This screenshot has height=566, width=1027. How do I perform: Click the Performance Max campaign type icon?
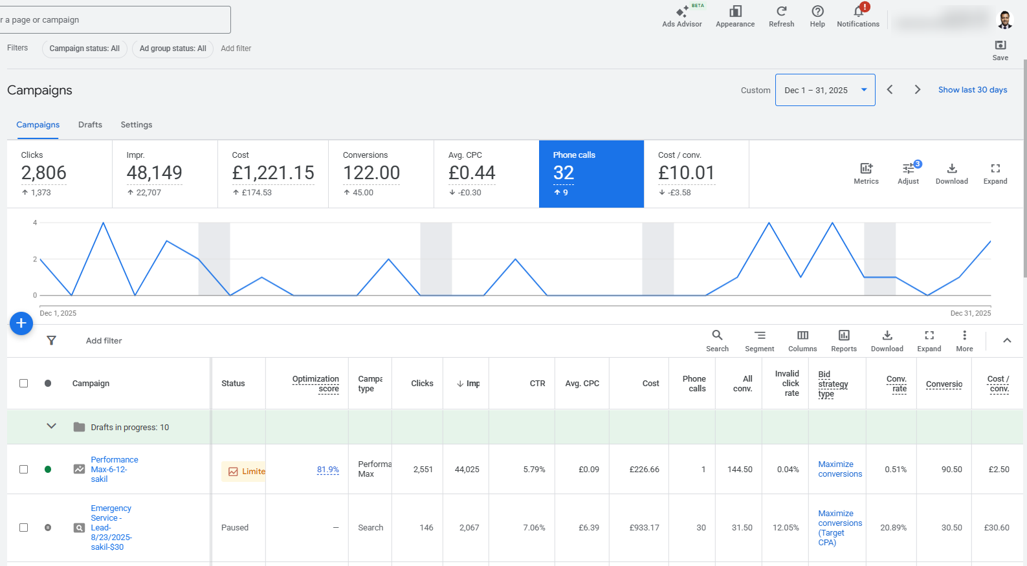click(x=79, y=469)
